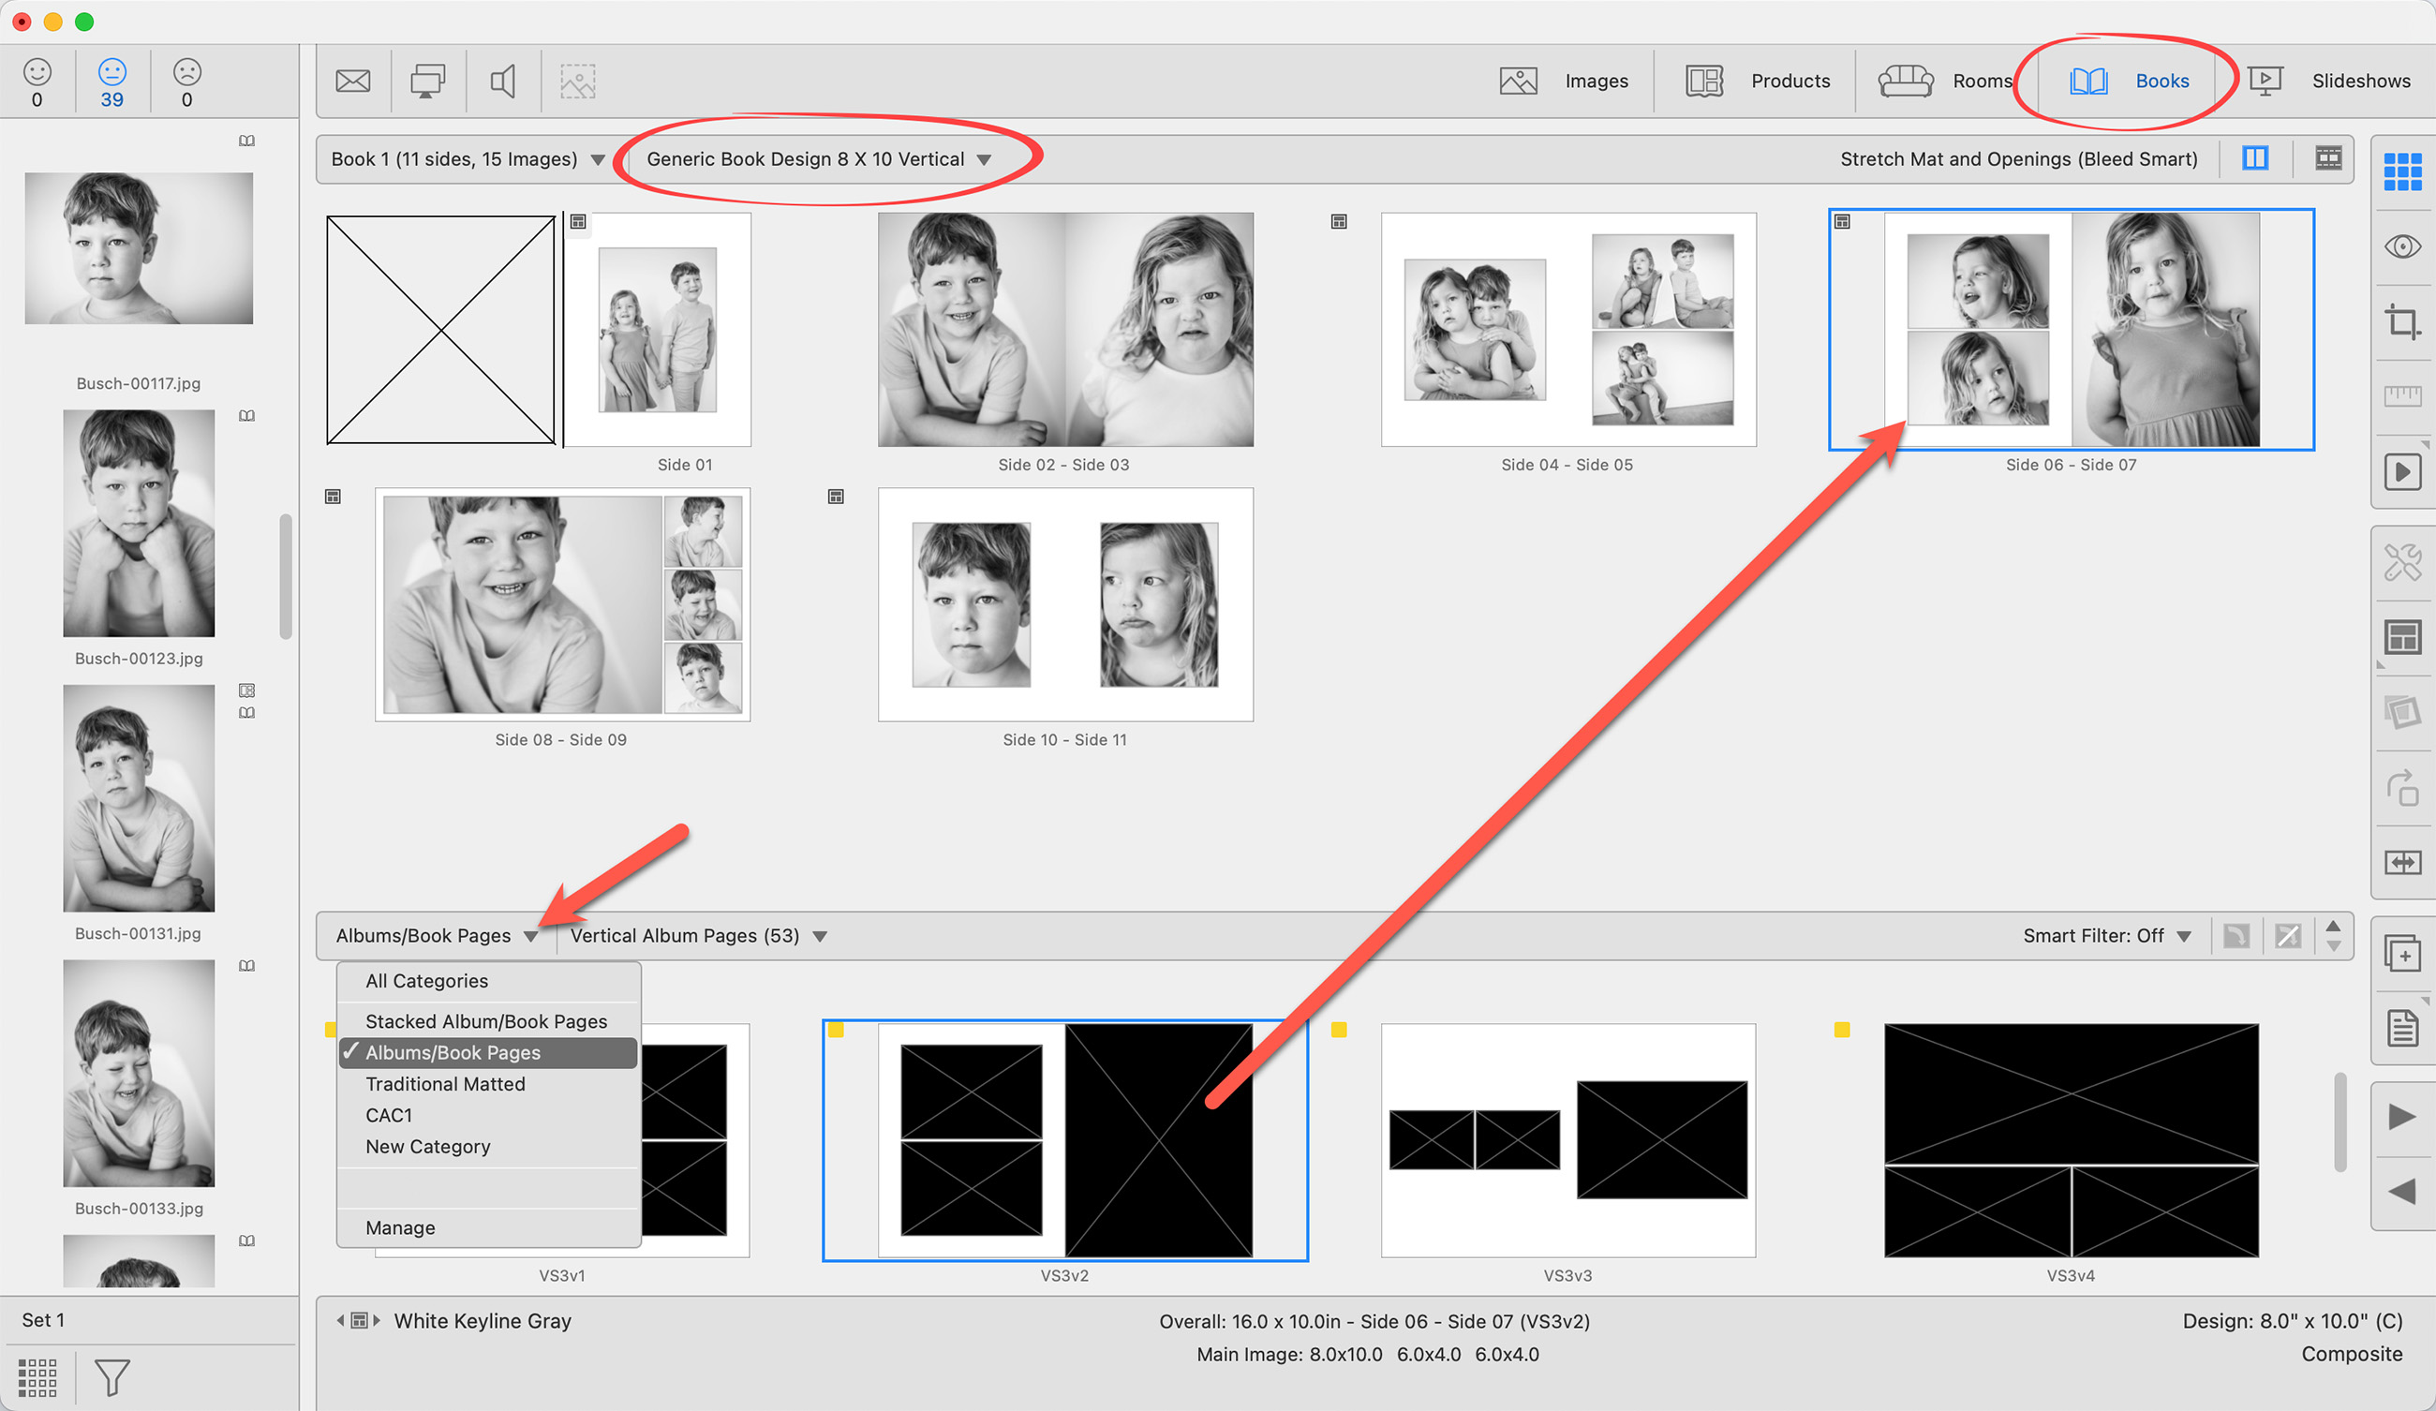Choose Traditional Matted from category menu
Screen dimensions: 2436x1411
coord(445,1084)
